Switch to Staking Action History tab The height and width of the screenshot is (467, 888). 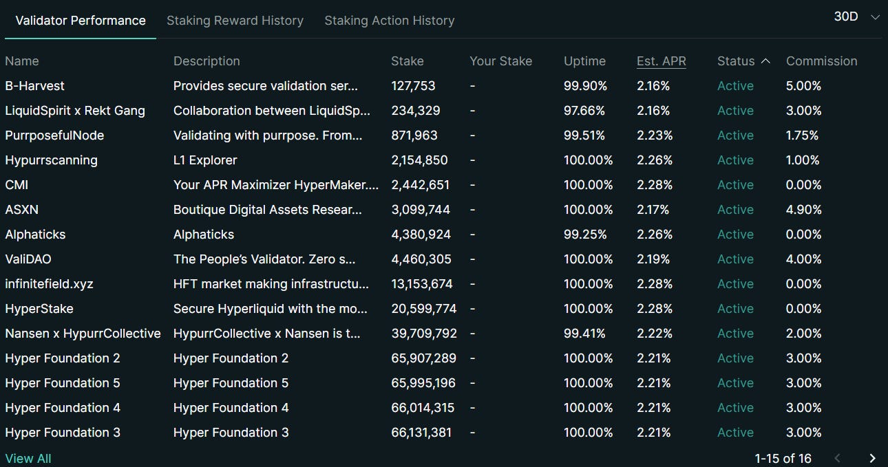click(x=390, y=21)
